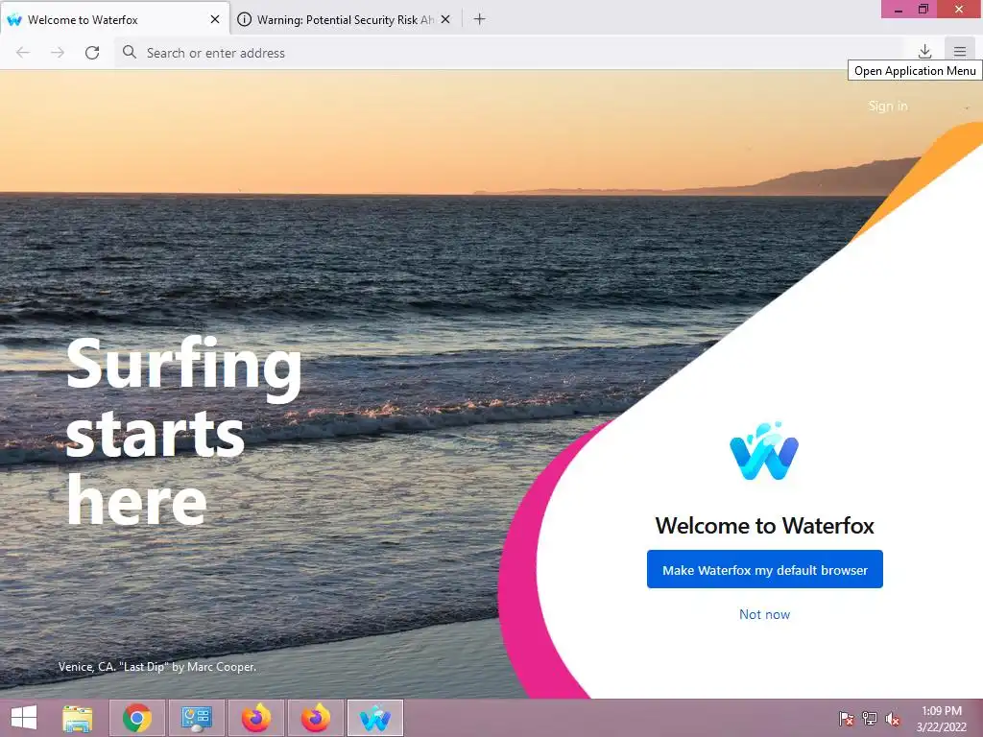Minimize the Waterfox window

pyautogui.click(x=899, y=9)
